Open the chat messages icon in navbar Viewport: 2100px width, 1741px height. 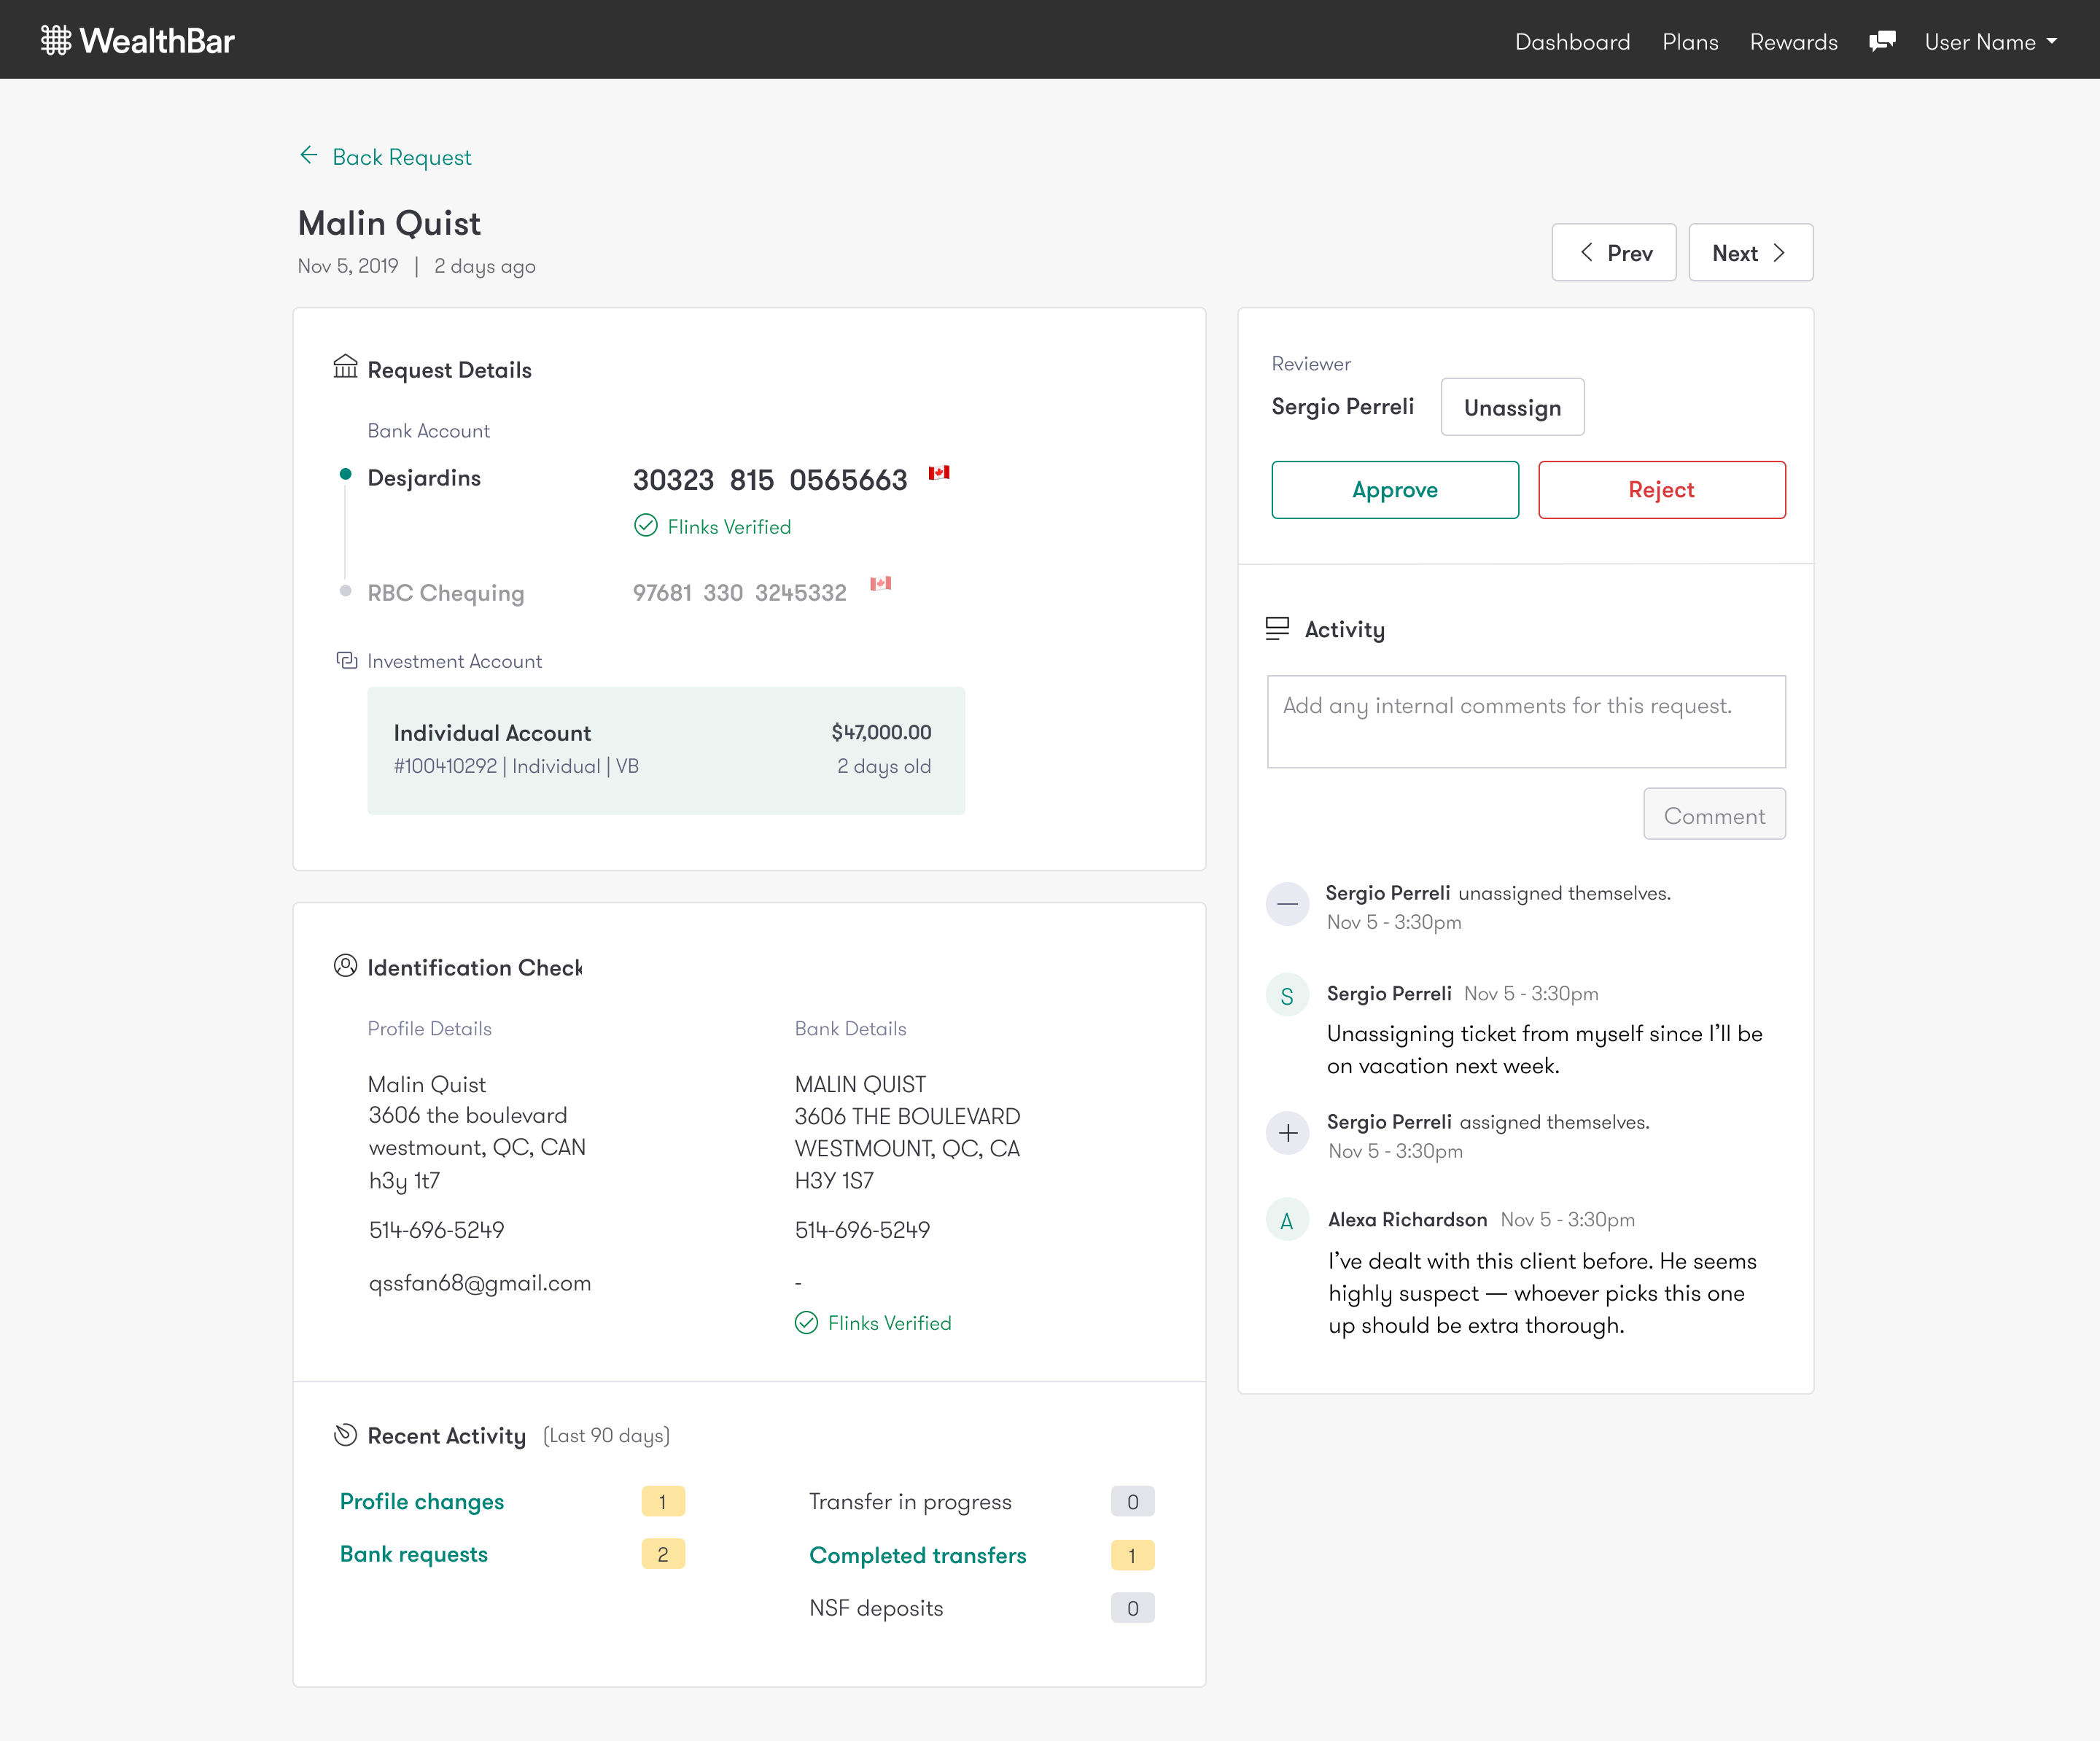[1881, 41]
